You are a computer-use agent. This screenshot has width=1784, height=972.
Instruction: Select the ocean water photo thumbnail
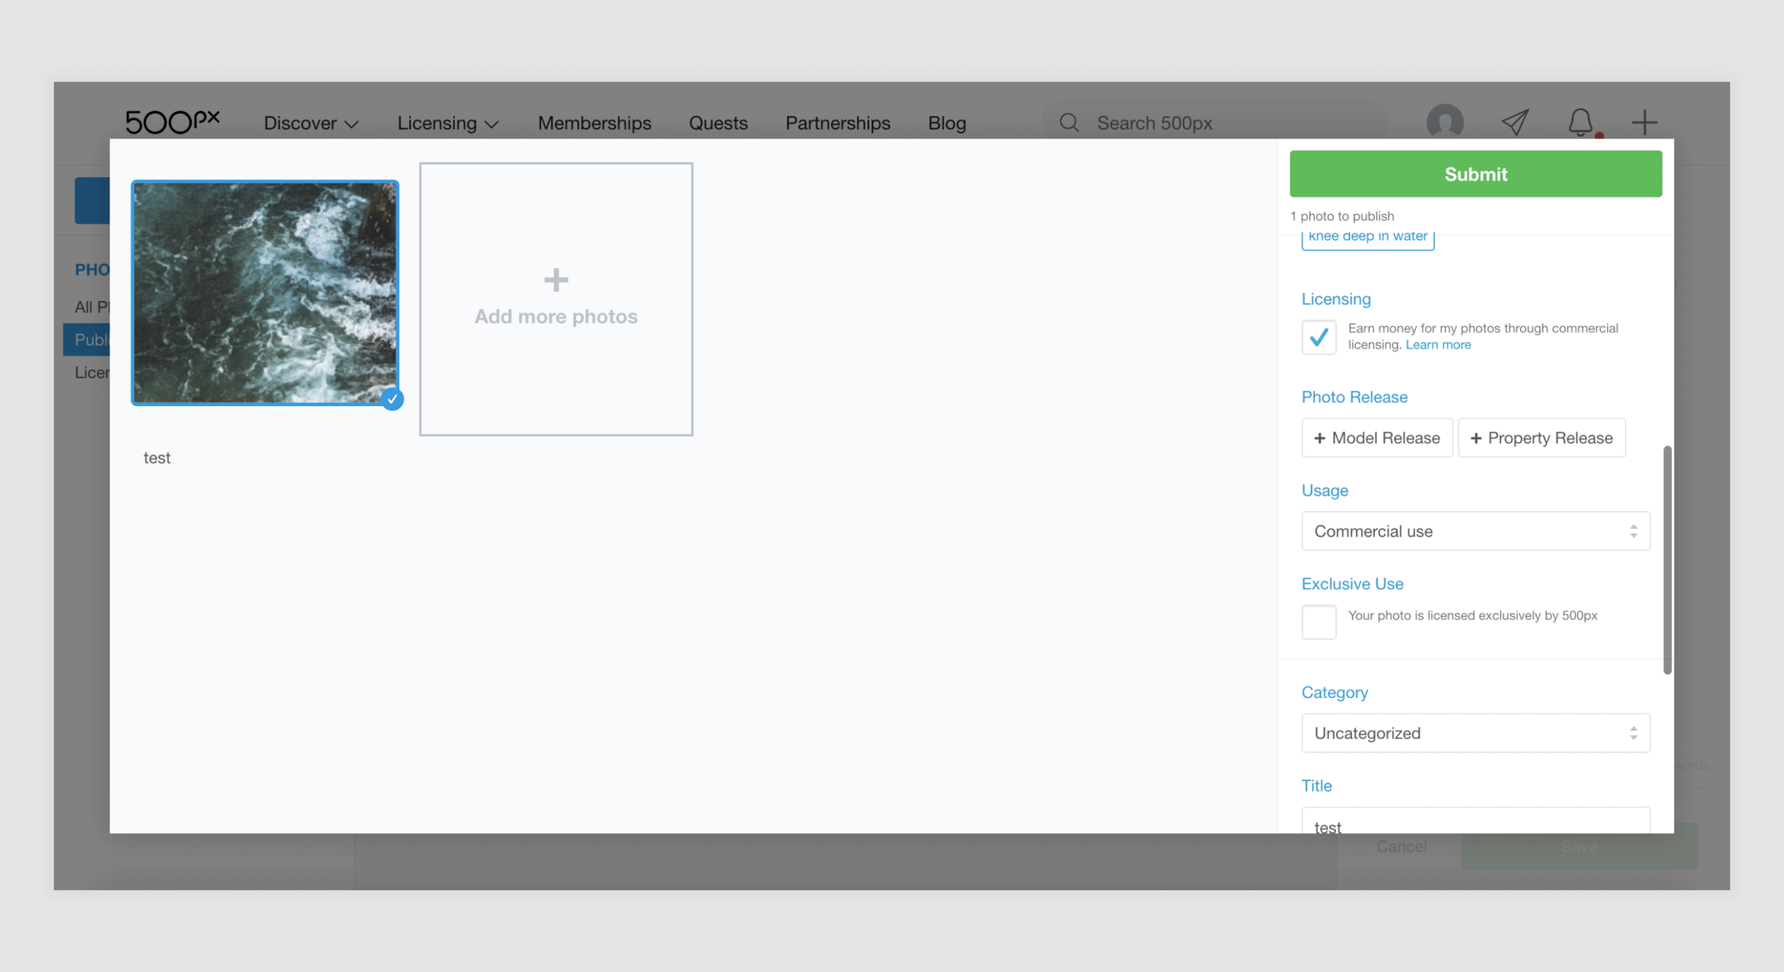click(265, 293)
